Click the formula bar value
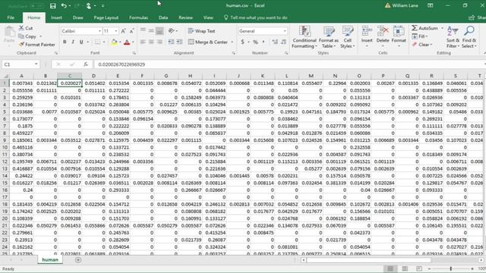 point(121,64)
